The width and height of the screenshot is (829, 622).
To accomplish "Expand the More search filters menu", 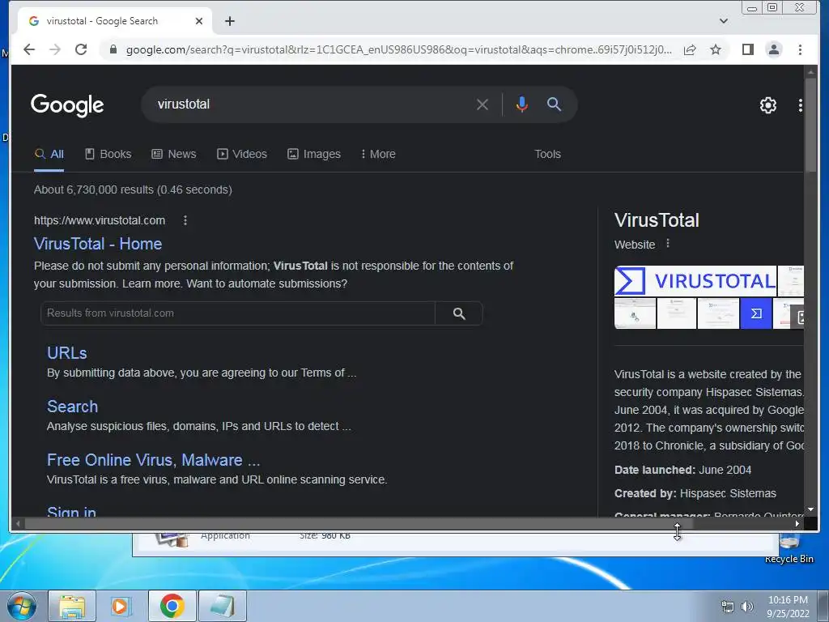I will pos(378,154).
